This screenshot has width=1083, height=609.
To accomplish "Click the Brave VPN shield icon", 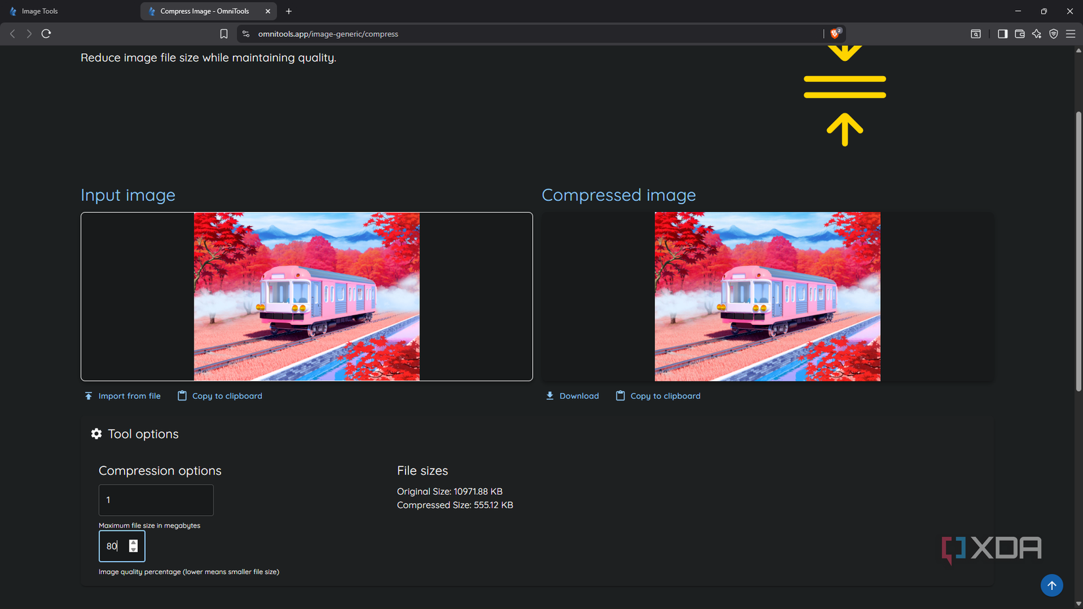I will [x=1054, y=33].
